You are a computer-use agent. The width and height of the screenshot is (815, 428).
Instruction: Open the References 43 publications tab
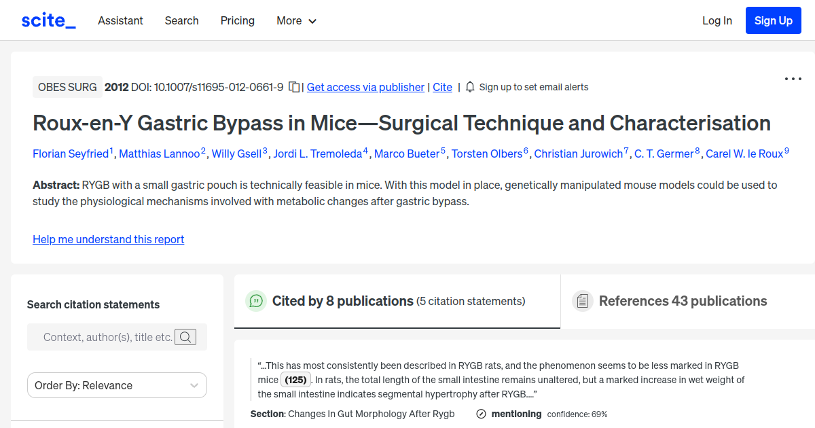point(682,300)
